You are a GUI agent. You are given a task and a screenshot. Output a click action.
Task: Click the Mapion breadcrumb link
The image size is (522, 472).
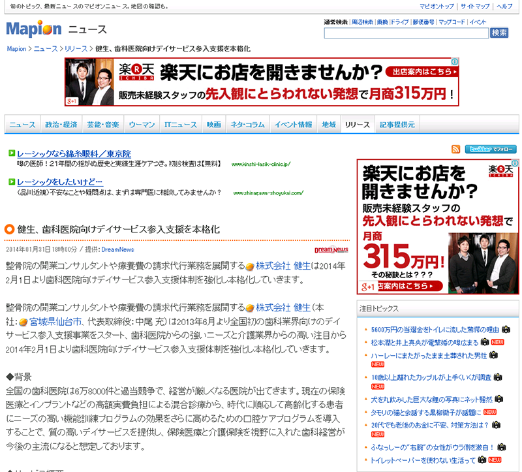point(17,49)
